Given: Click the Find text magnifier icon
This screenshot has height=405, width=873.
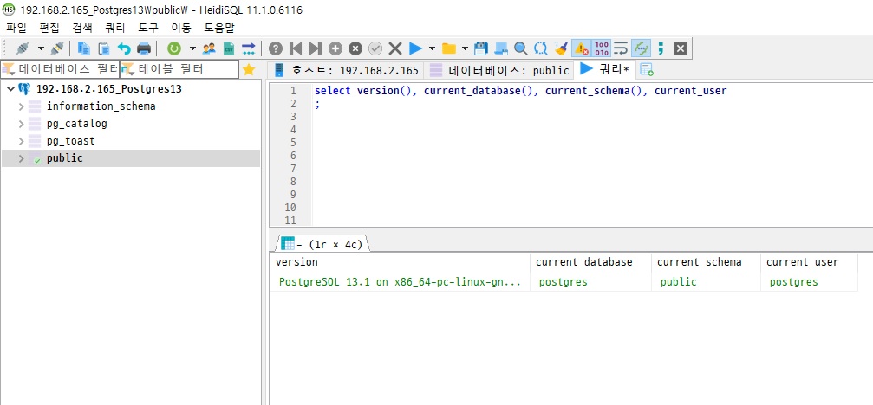Looking at the screenshot, I should tap(520, 48).
